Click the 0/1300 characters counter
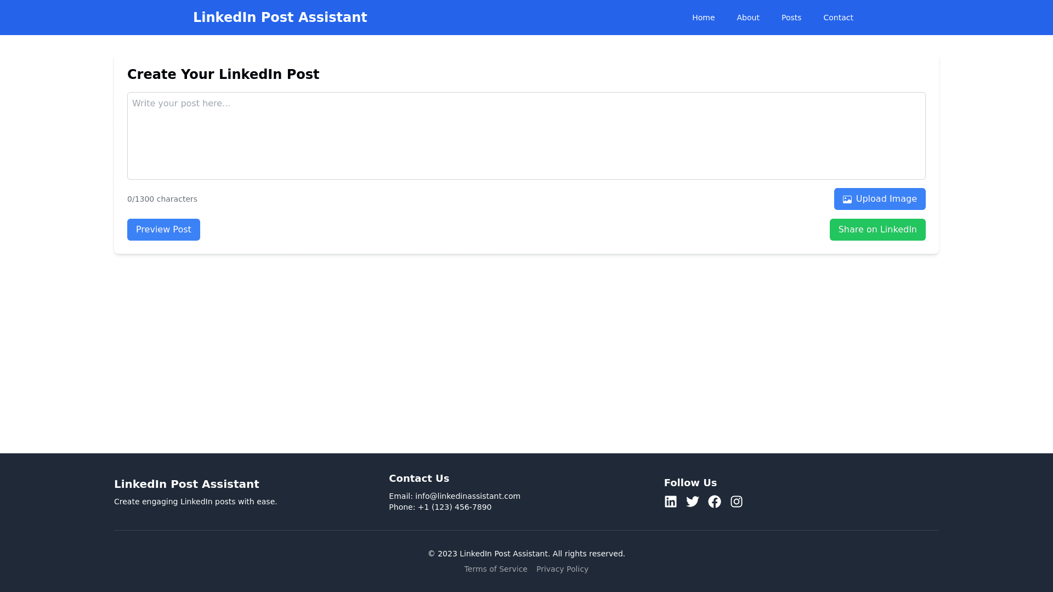The height and width of the screenshot is (592, 1053). click(x=162, y=199)
